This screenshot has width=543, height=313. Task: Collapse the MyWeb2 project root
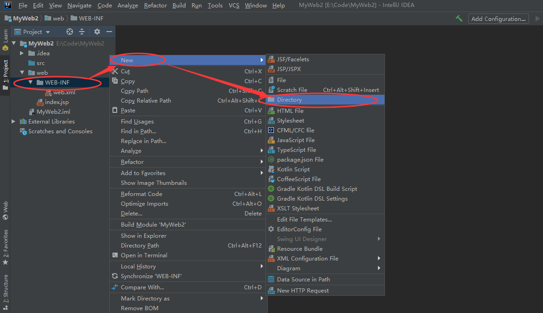tap(14, 44)
